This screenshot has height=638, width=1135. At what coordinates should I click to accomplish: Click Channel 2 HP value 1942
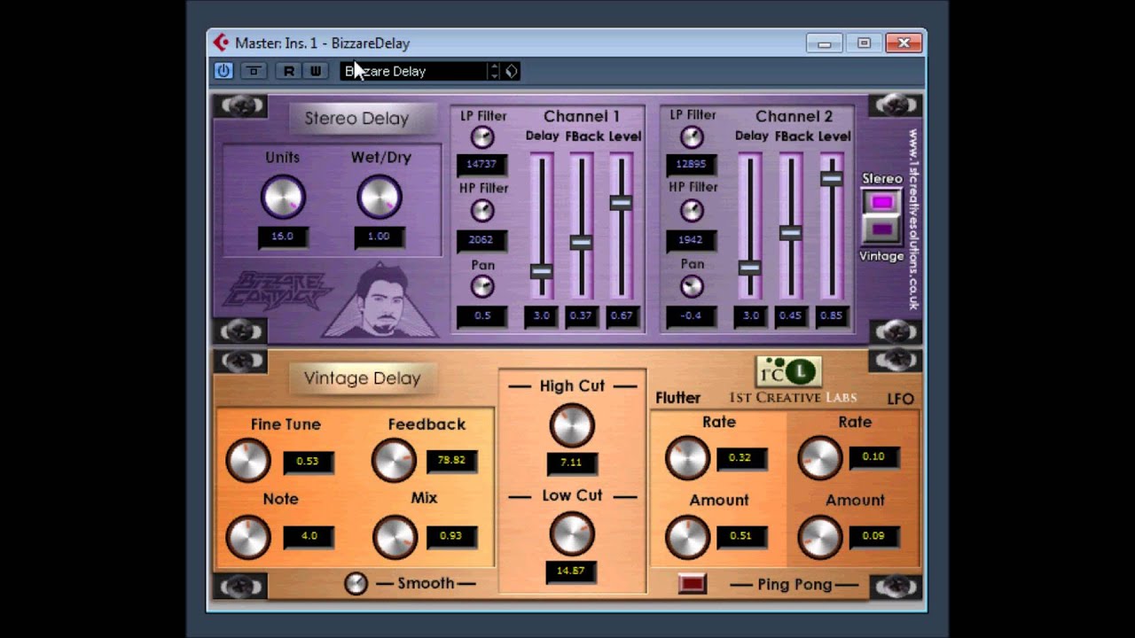(691, 240)
